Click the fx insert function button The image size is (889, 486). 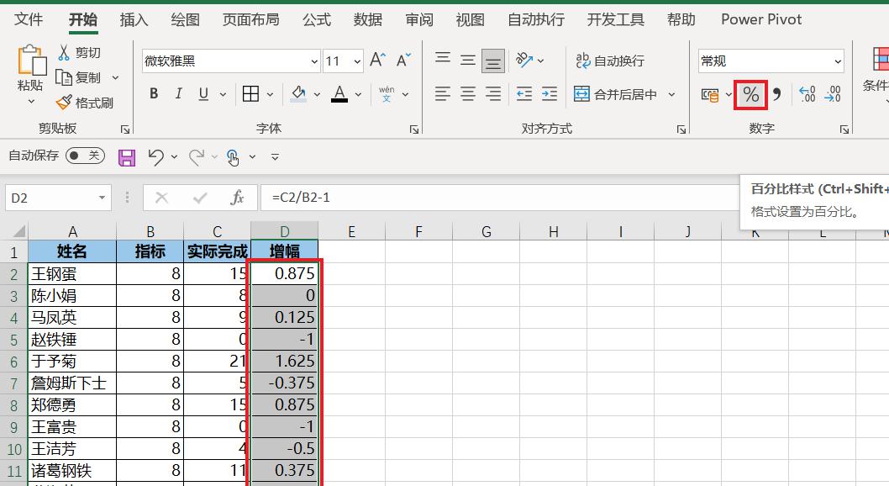[x=237, y=198]
